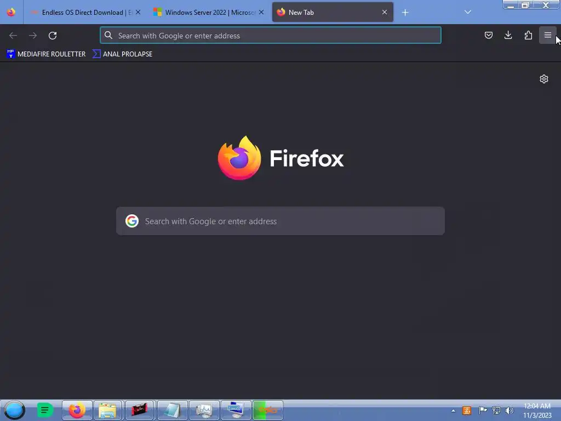Go back using the back arrow

pos(13,36)
